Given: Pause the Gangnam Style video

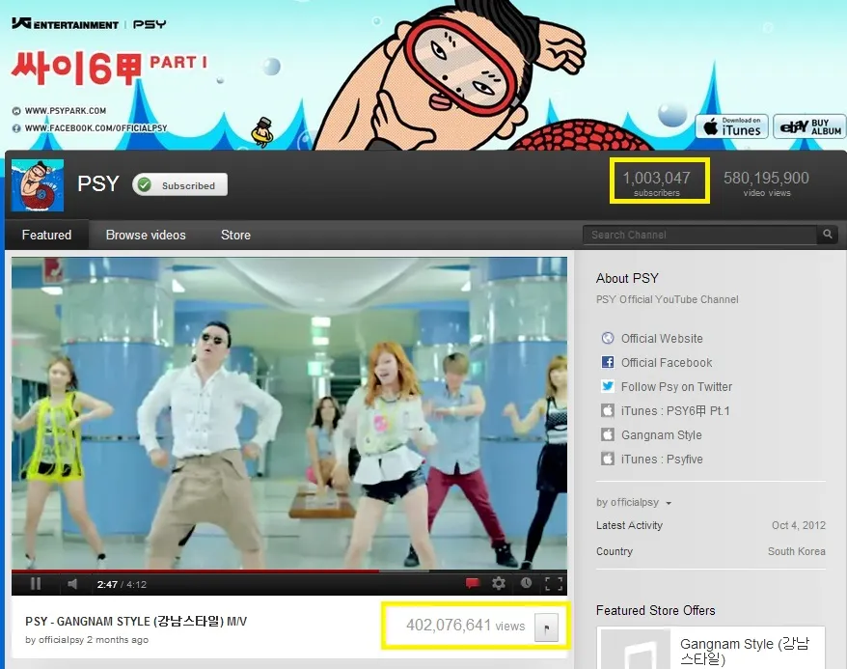Looking at the screenshot, I should click(x=36, y=583).
